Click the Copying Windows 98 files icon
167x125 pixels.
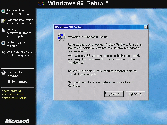[3, 30]
